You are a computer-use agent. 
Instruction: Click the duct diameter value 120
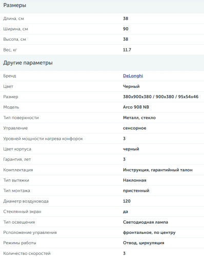(x=127, y=201)
